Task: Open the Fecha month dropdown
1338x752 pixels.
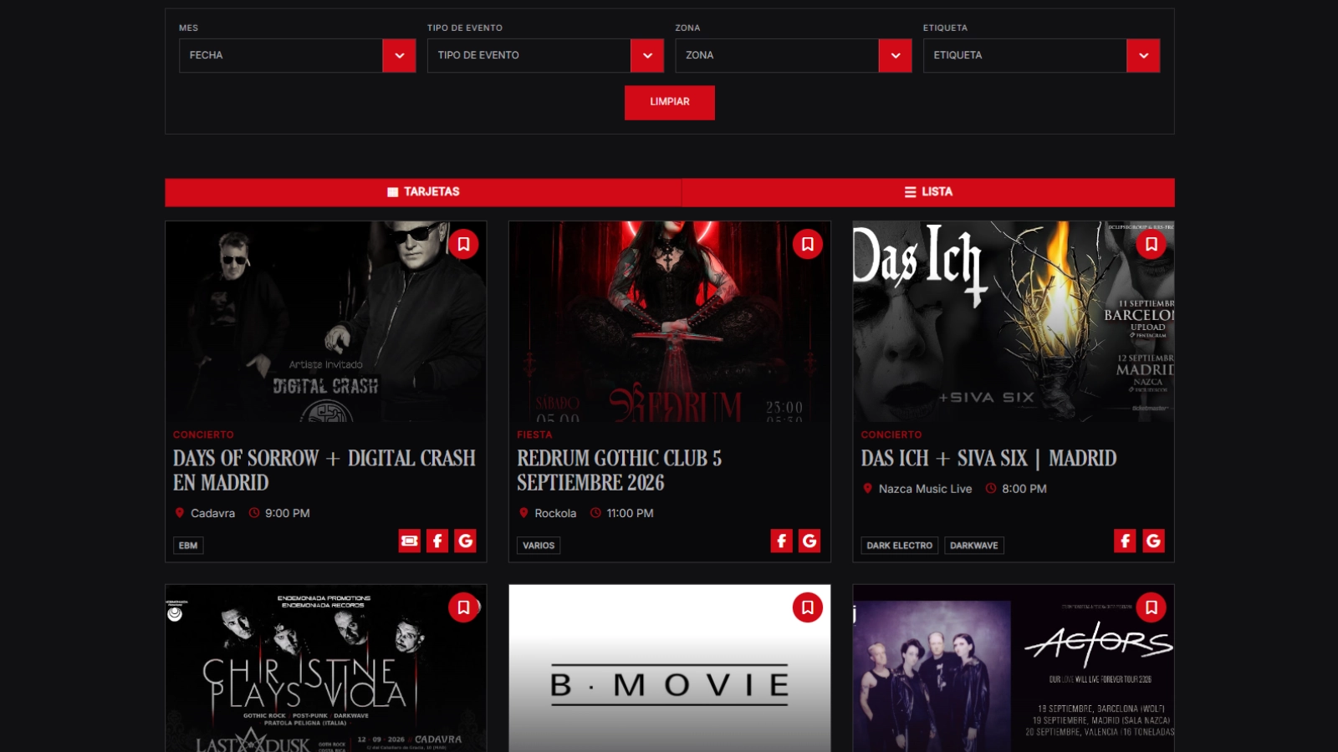Action: coord(297,55)
